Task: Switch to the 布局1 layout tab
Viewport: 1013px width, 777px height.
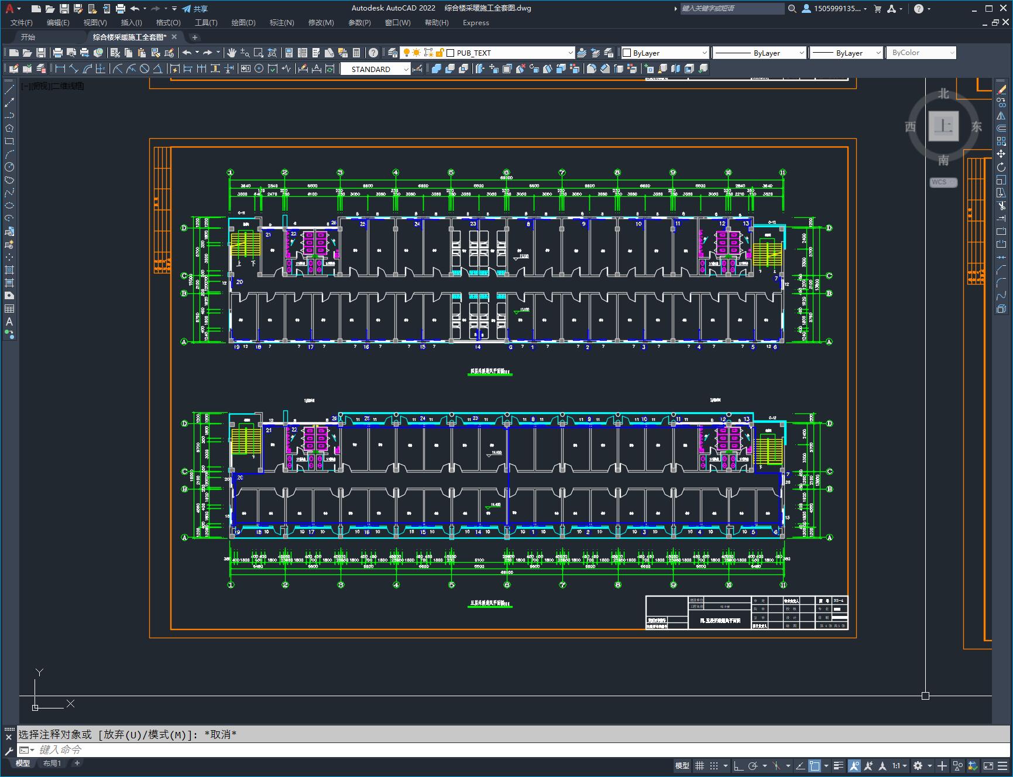Action: (52, 763)
